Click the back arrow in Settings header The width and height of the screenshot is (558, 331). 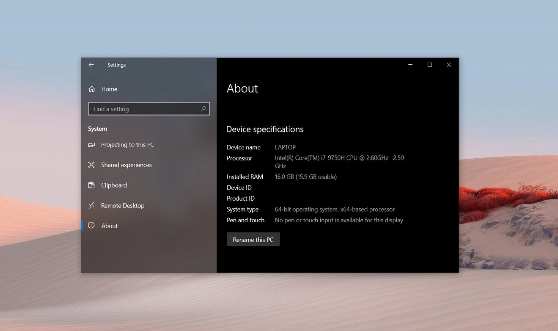point(91,65)
